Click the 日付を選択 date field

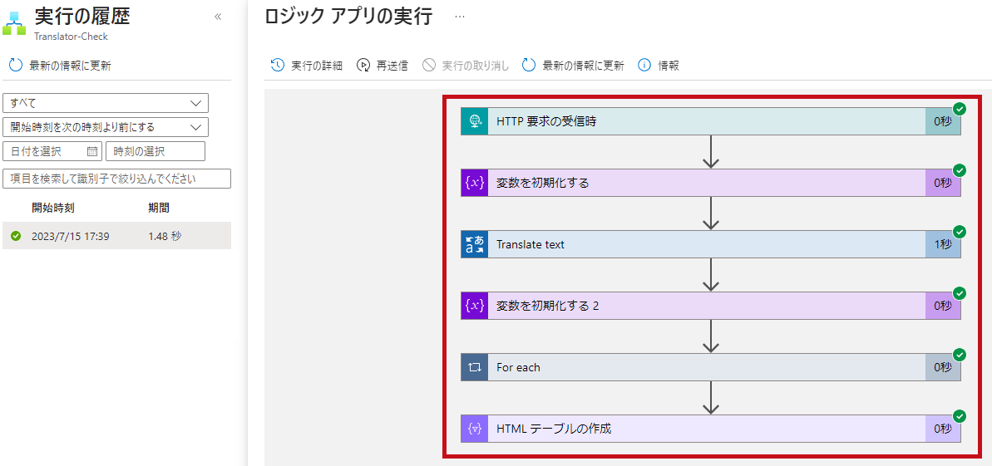tap(52, 151)
